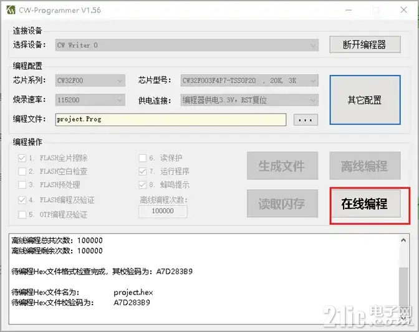Click the 读取闪存 button

(x=282, y=203)
